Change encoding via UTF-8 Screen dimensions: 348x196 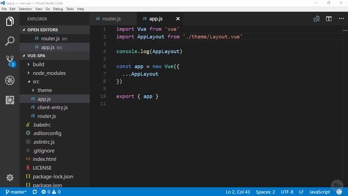(287, 192)
